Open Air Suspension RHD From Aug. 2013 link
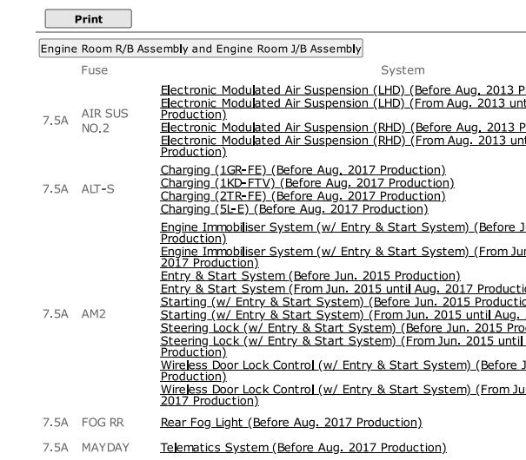Image resolution: width=526 pixels, height=460 pixels. 343,146
